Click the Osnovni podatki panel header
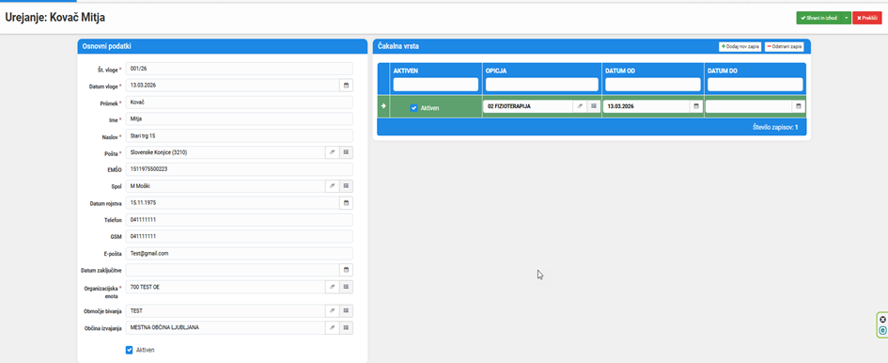 [223, 46]
